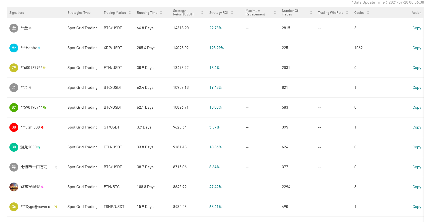434x222 pixels.
Task: Click the level badge beside **金 in 66.8 Days row
Action: 30,28
